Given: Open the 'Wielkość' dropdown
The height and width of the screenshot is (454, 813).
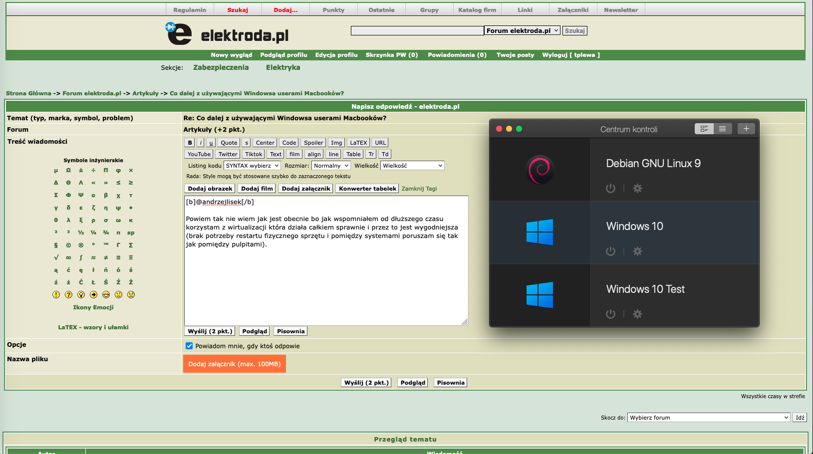Looking at the screenshot, I should click(x=412, y=166).
